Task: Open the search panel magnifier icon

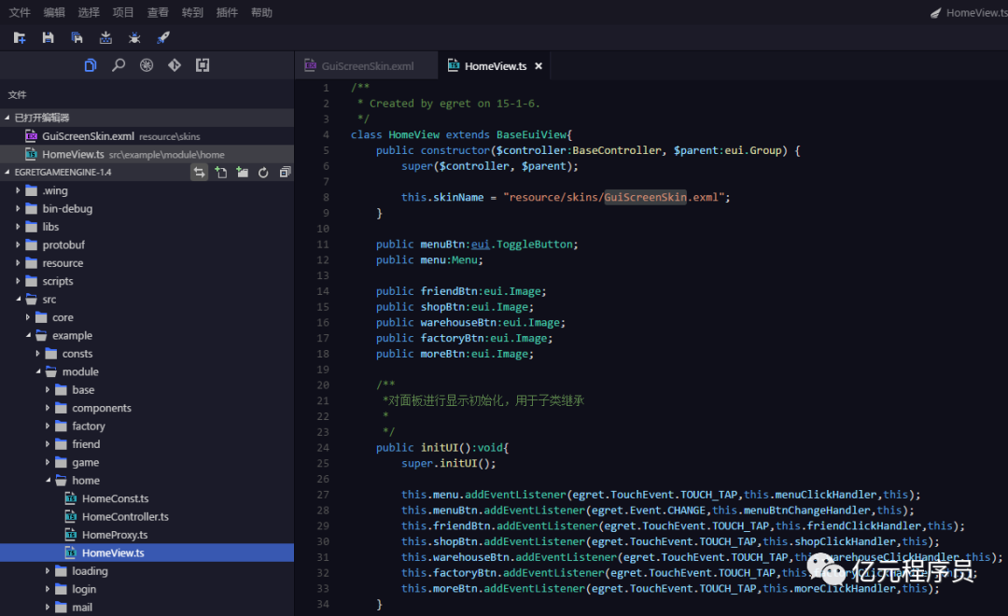Action: click(x=119, y=65)
